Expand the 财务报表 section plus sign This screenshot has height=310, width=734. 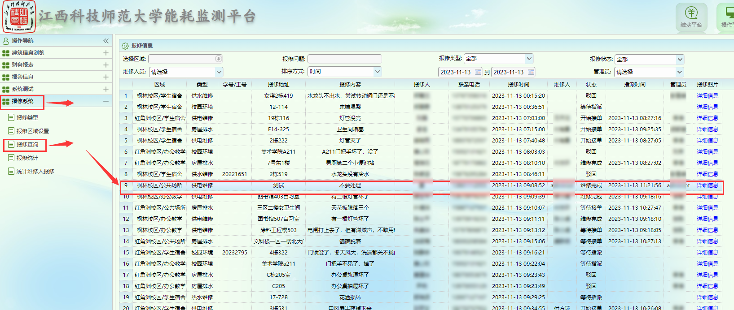click(106, 65)
